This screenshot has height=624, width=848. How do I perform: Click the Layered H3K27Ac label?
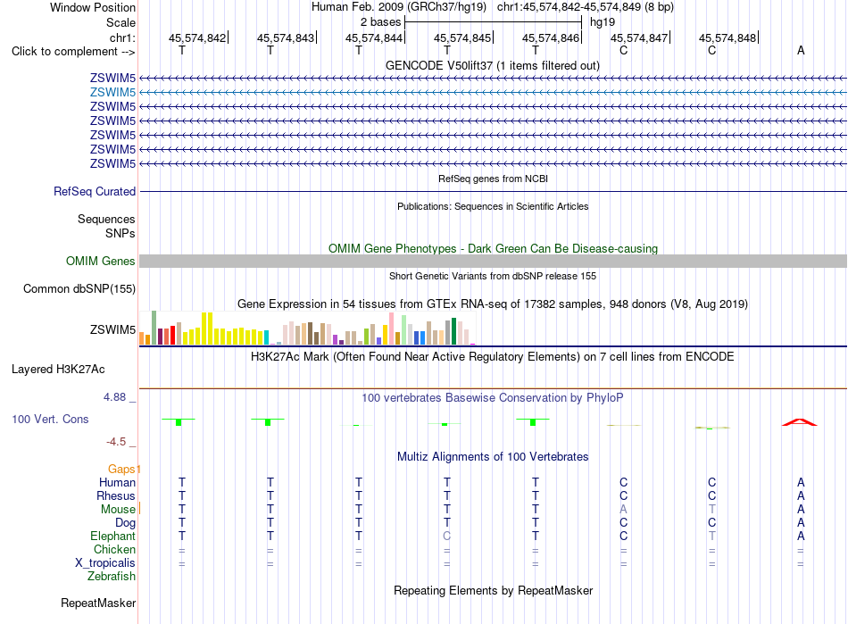58,370
